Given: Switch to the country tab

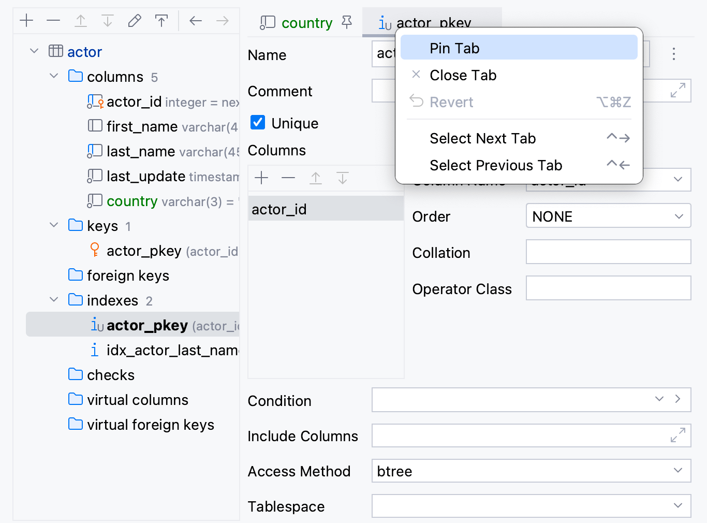Looking at the screenshot, I should click(307, 23).
